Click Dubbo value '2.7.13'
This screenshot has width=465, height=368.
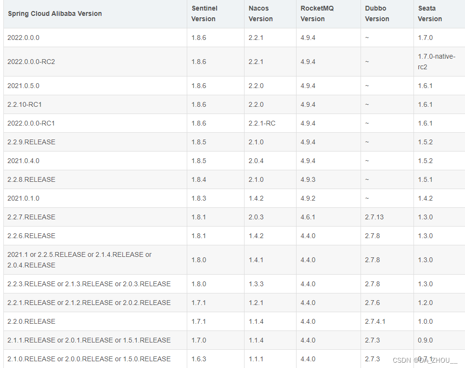pyautogui.click(x=374, y=217)
